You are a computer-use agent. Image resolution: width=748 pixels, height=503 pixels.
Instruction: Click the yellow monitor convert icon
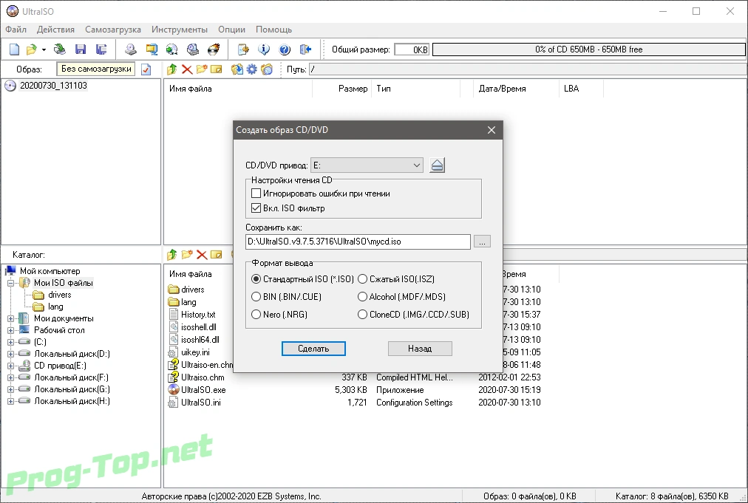point(152,49)
